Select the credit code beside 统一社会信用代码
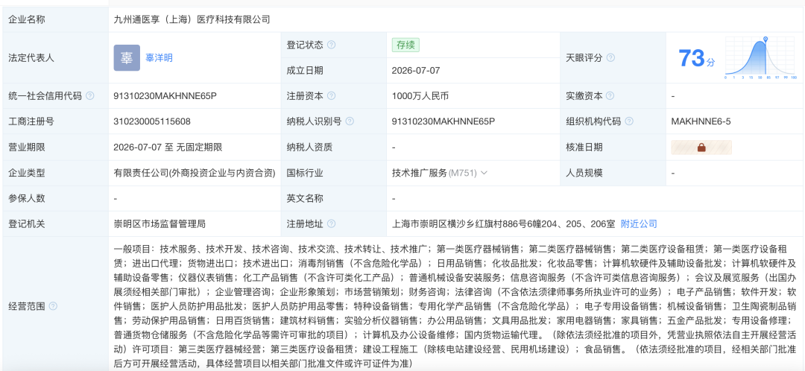 [165, 96]
